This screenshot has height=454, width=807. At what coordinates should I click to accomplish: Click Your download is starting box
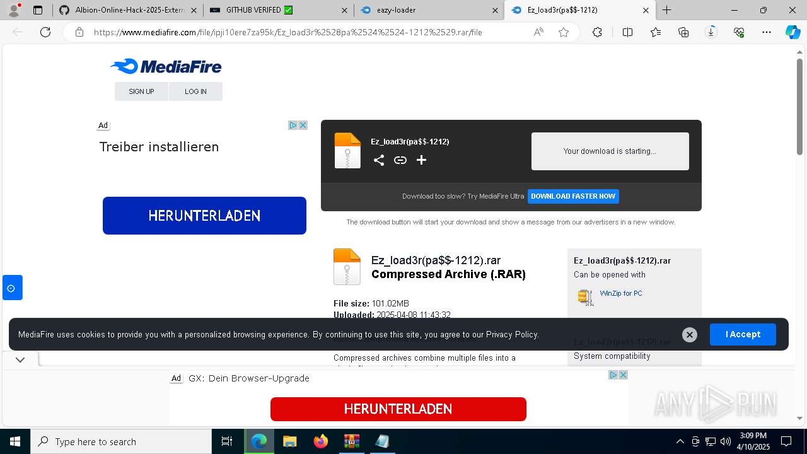pyautogui.click(x=610, y=151)
